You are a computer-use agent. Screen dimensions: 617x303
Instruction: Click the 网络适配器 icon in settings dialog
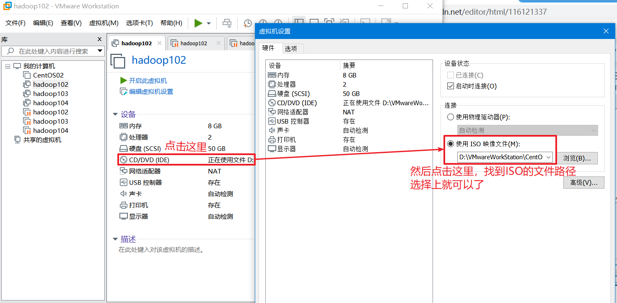(272, 112)
